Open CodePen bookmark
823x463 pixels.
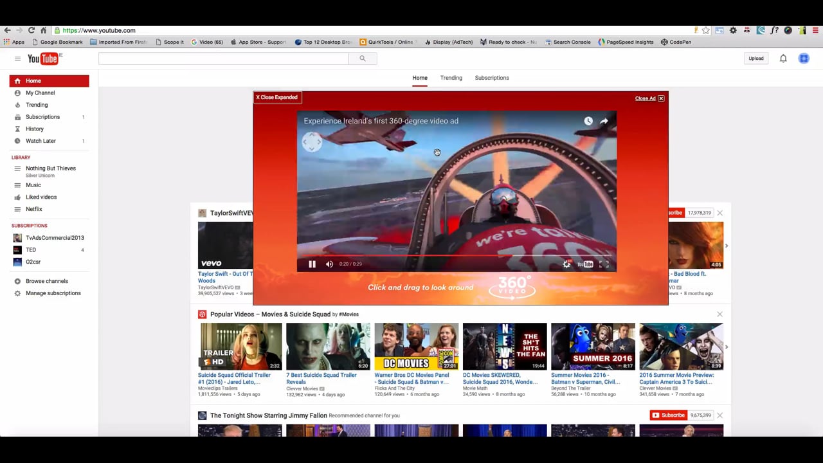(676, 42)
